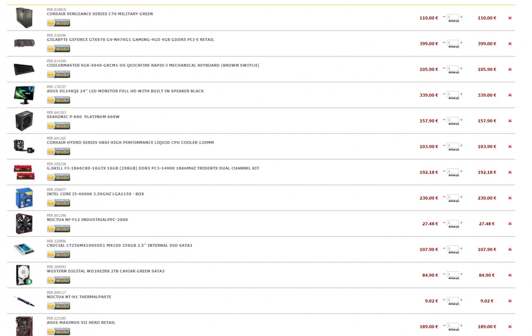
Task: Add Corsair Vengeance C70 to Wishlist
Action: pos(59,23)
